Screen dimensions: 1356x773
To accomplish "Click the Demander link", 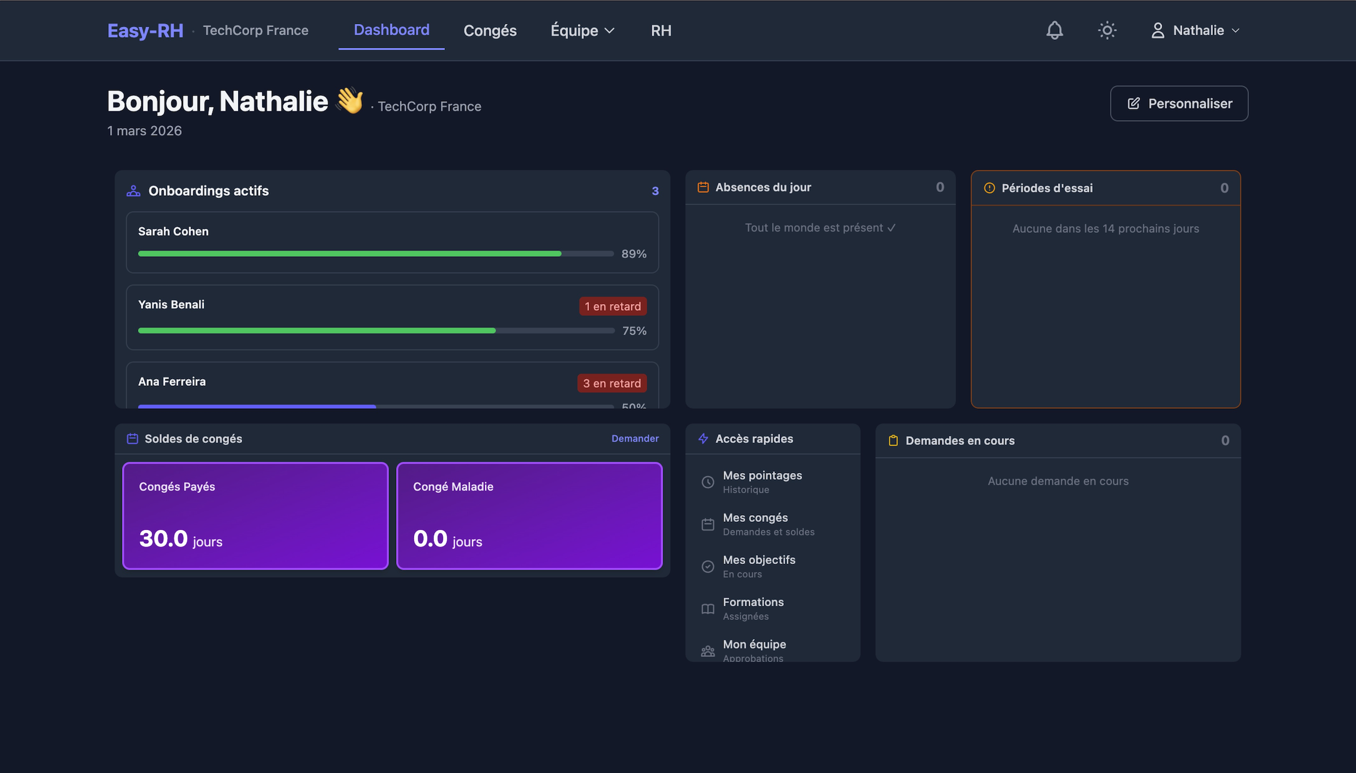I will 635,438.
